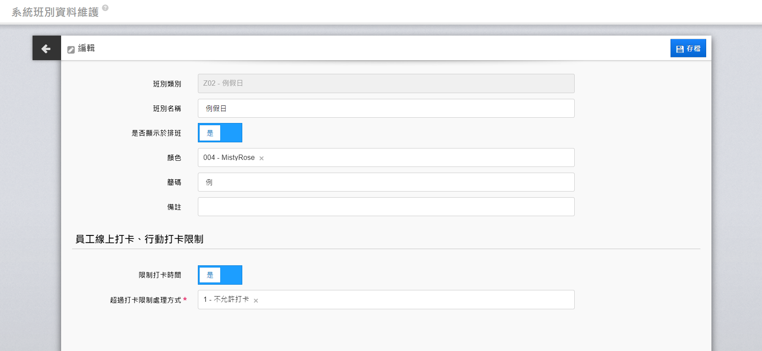The height and width of the screenshot is (351, 762).
Task: Focus the 班別名稱 text field
Action: pos(386,109)
